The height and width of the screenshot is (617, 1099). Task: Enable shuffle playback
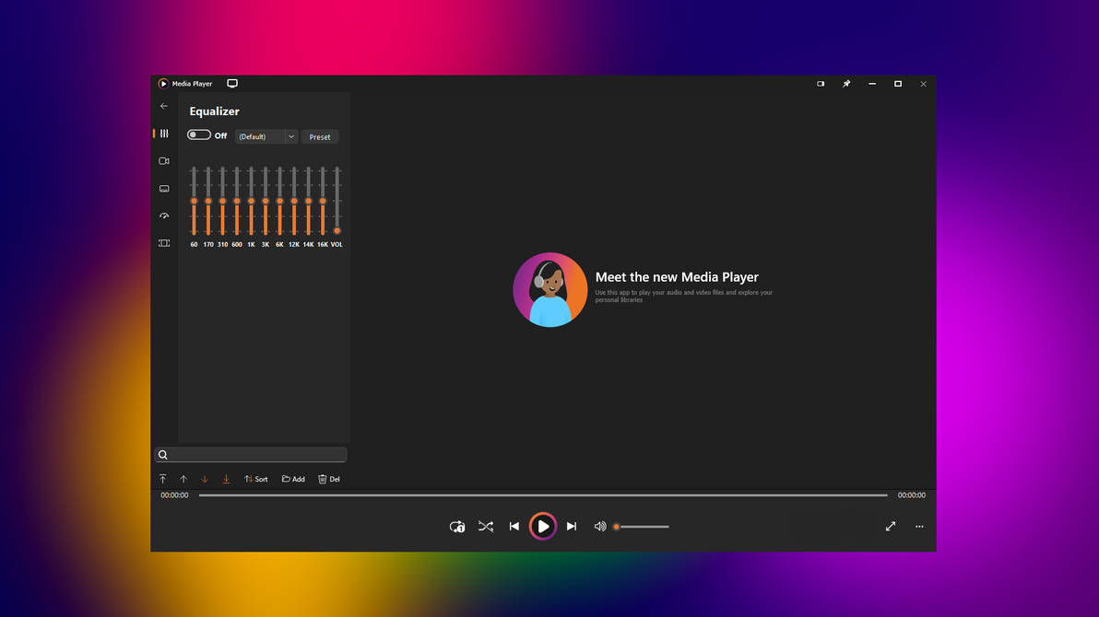click(486, 526)
